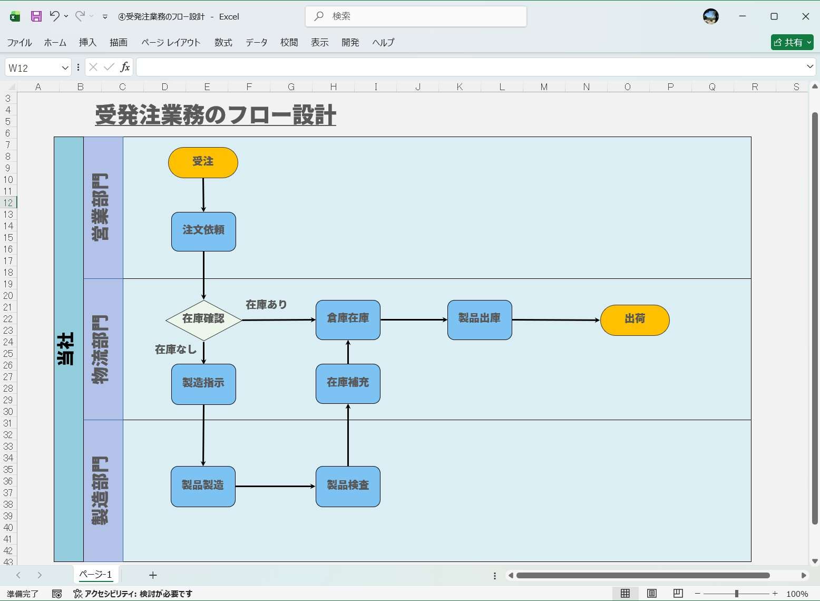Toggle the Share button dropdown

pos(809,42)
